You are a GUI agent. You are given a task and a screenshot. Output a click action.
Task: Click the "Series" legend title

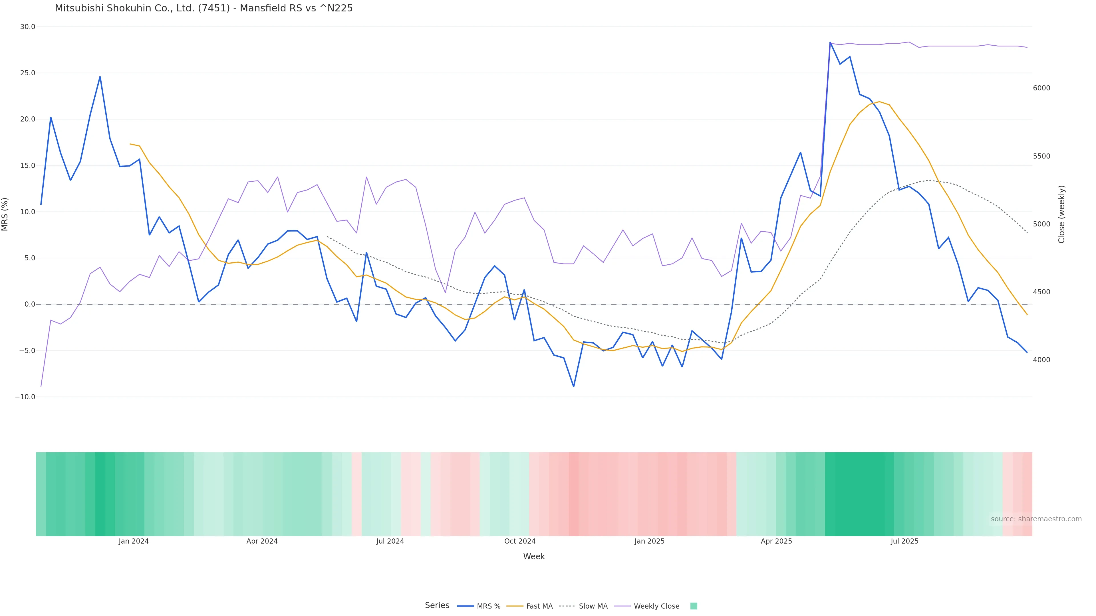[x=437, y=605]
